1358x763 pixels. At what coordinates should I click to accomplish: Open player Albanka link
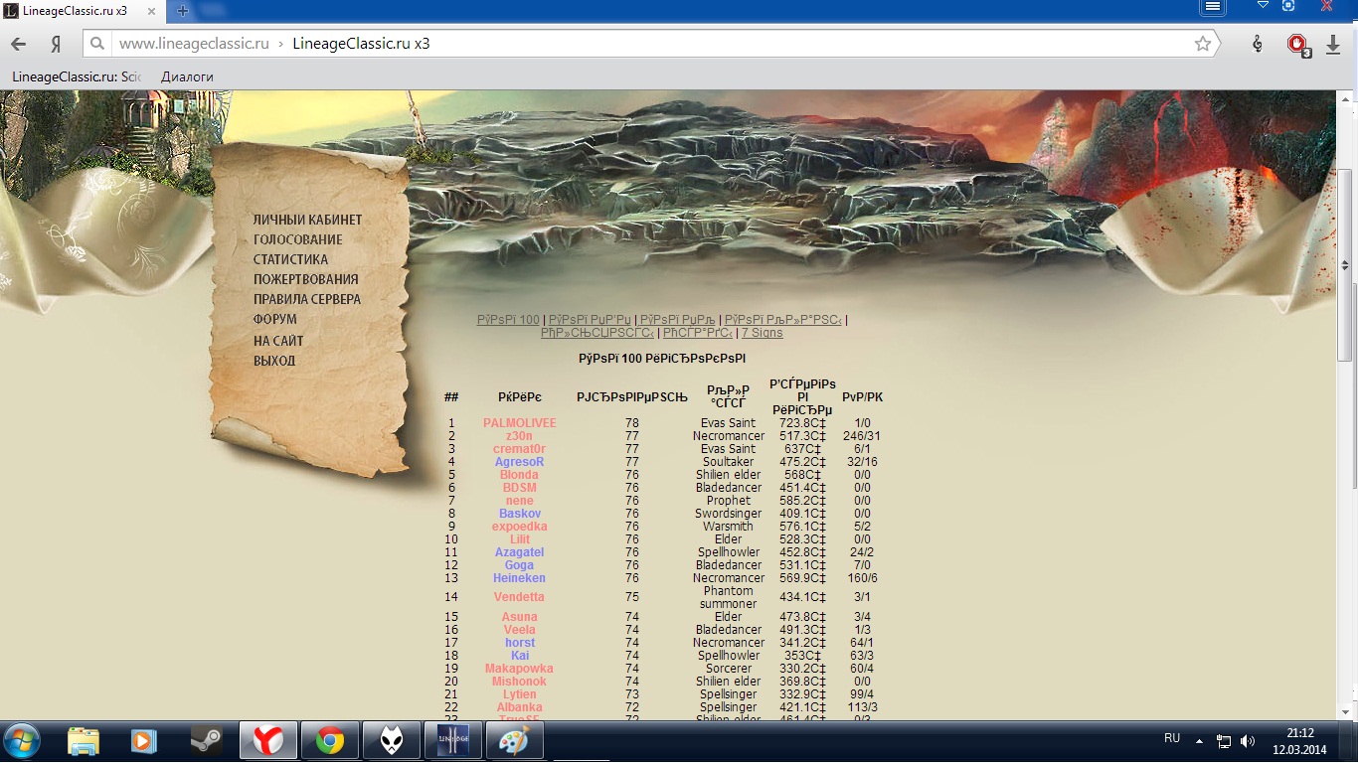[520, 707]
